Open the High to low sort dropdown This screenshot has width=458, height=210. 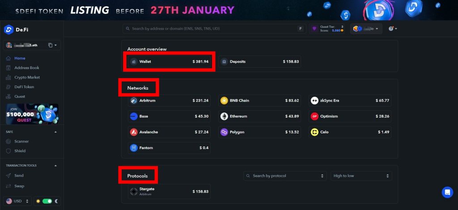click(x=361, y=176)
